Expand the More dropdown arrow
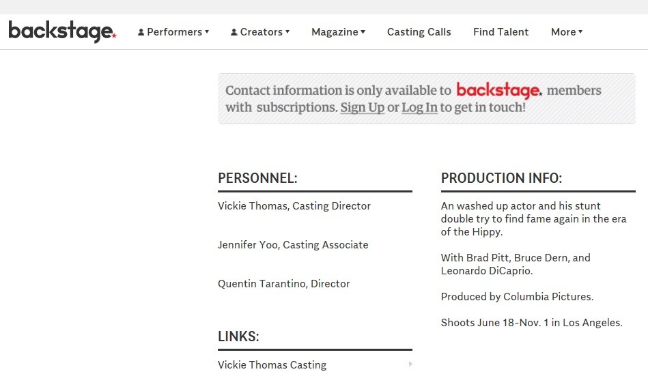 pos(580,31)
